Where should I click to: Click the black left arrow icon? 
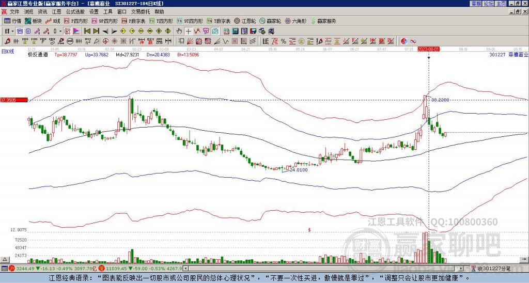click(105, 31)
